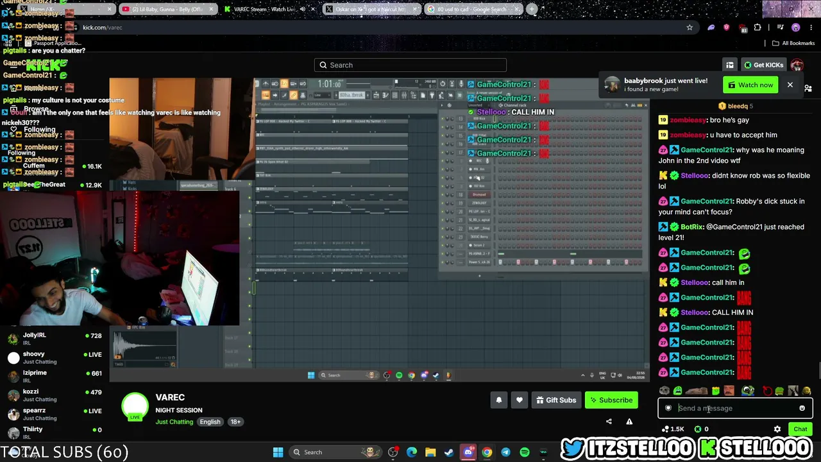This screenshot has width=821, height=462.
Task: Open a new browser tab
Action: 532,10
